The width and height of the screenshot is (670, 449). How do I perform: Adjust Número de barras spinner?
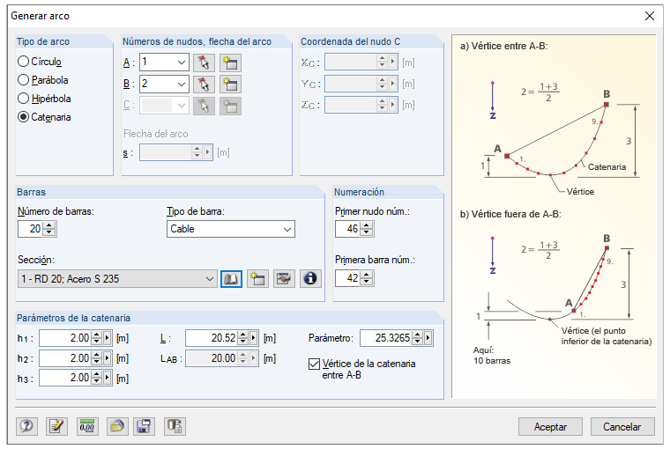tap(49, 229)
